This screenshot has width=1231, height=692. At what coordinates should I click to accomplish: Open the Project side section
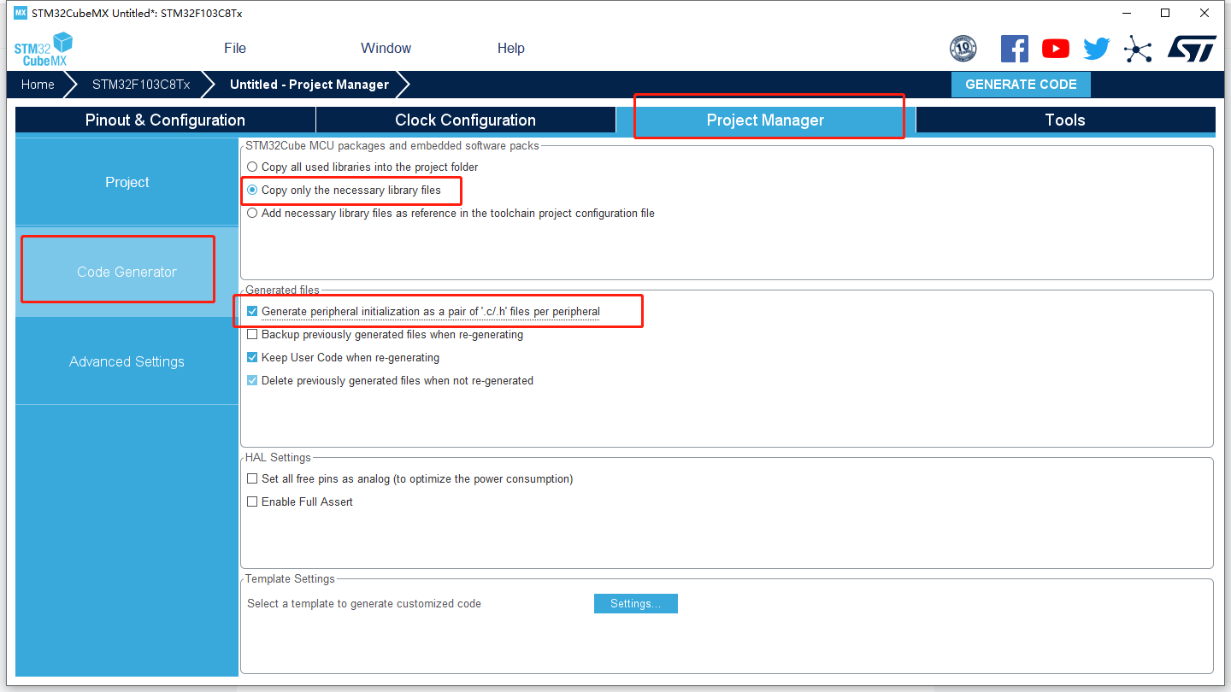click(x=127, y=182)
